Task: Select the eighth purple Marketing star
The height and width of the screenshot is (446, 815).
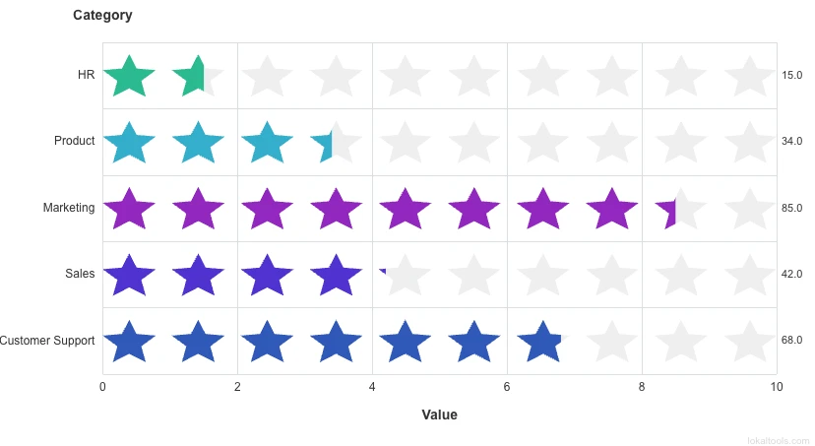Action: pyautogui.click(x=612, y=209)
